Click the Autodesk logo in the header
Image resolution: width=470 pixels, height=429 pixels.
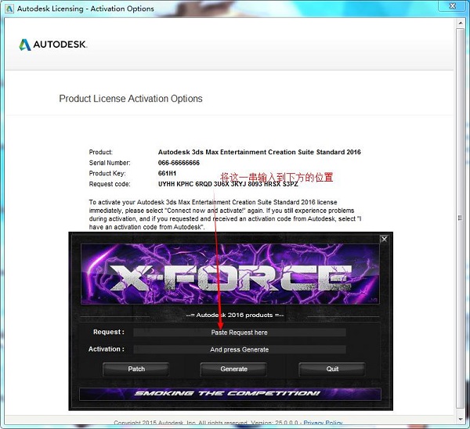click(53, 45)
